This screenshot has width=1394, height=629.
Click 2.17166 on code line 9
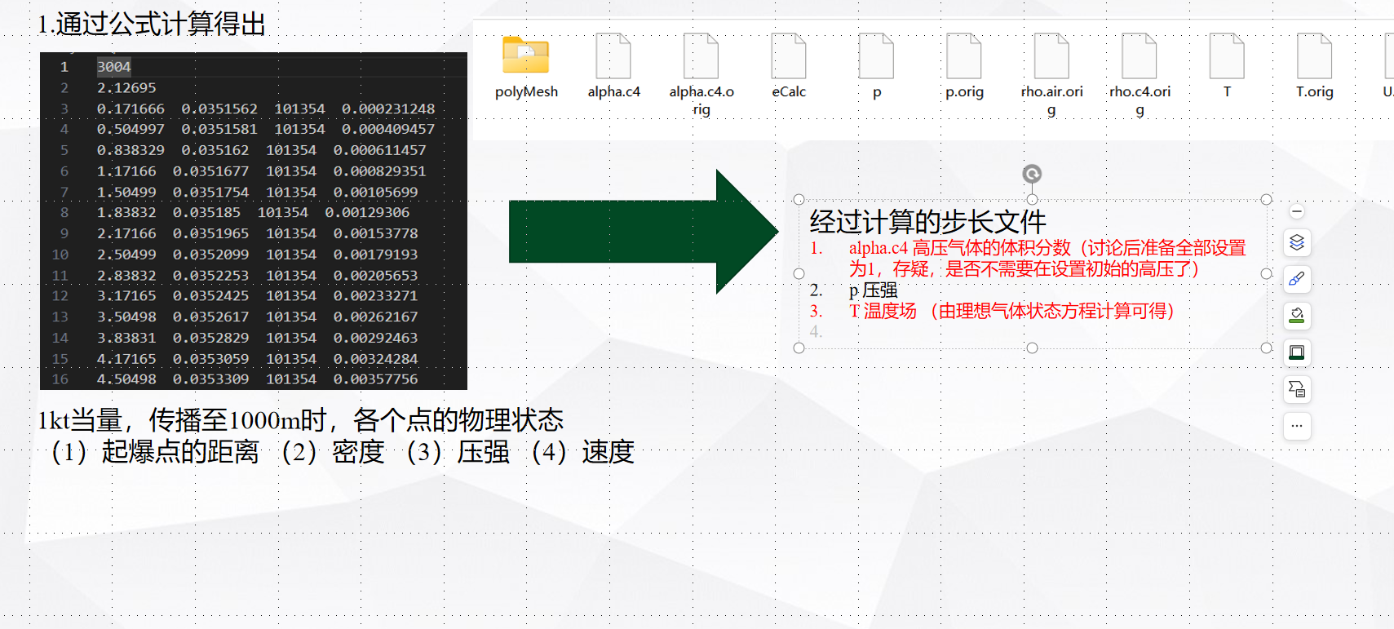point(126,233)
